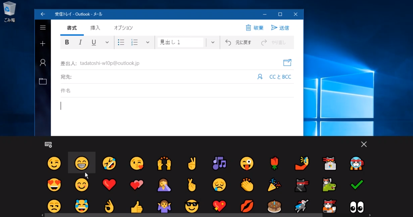
Task: Insert the purple music notes emoji
Action: pos(219,163)
